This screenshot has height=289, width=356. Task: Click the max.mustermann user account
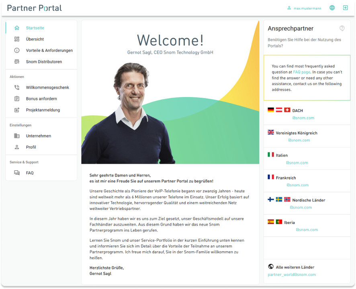(x=307, y=8)
